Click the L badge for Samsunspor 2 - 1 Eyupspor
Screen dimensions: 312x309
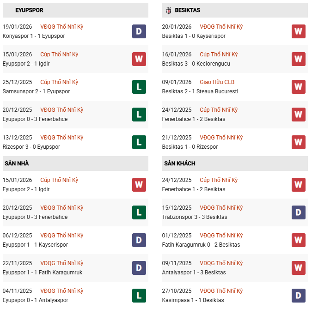coord(139,87)
